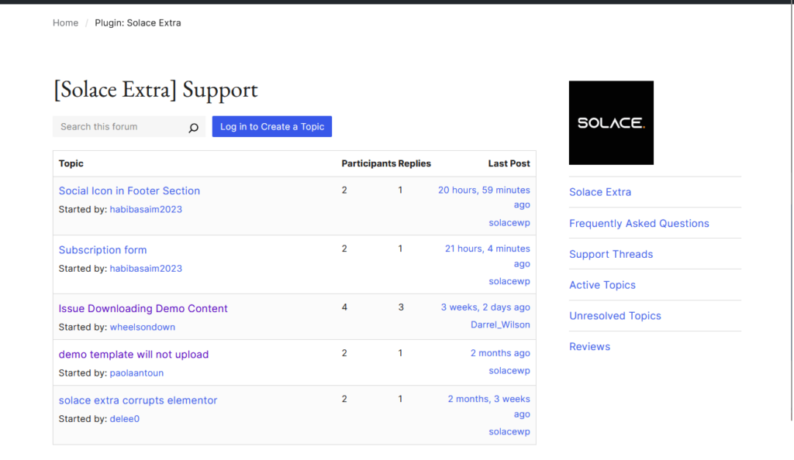794x460 pixels.
Task: Click solacewp in demo template row
Action: pos(509,370)
